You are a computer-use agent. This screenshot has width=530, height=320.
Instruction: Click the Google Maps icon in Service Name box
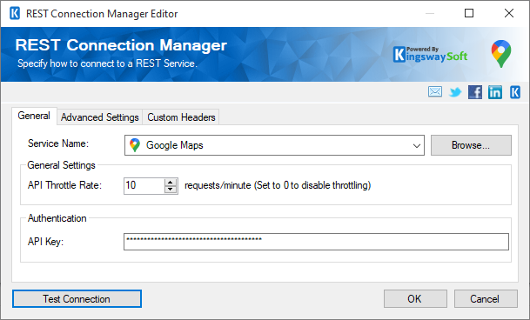click(135, 145)
